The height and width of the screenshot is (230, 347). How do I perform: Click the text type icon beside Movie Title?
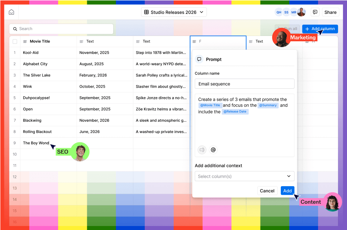click(25, 41)
